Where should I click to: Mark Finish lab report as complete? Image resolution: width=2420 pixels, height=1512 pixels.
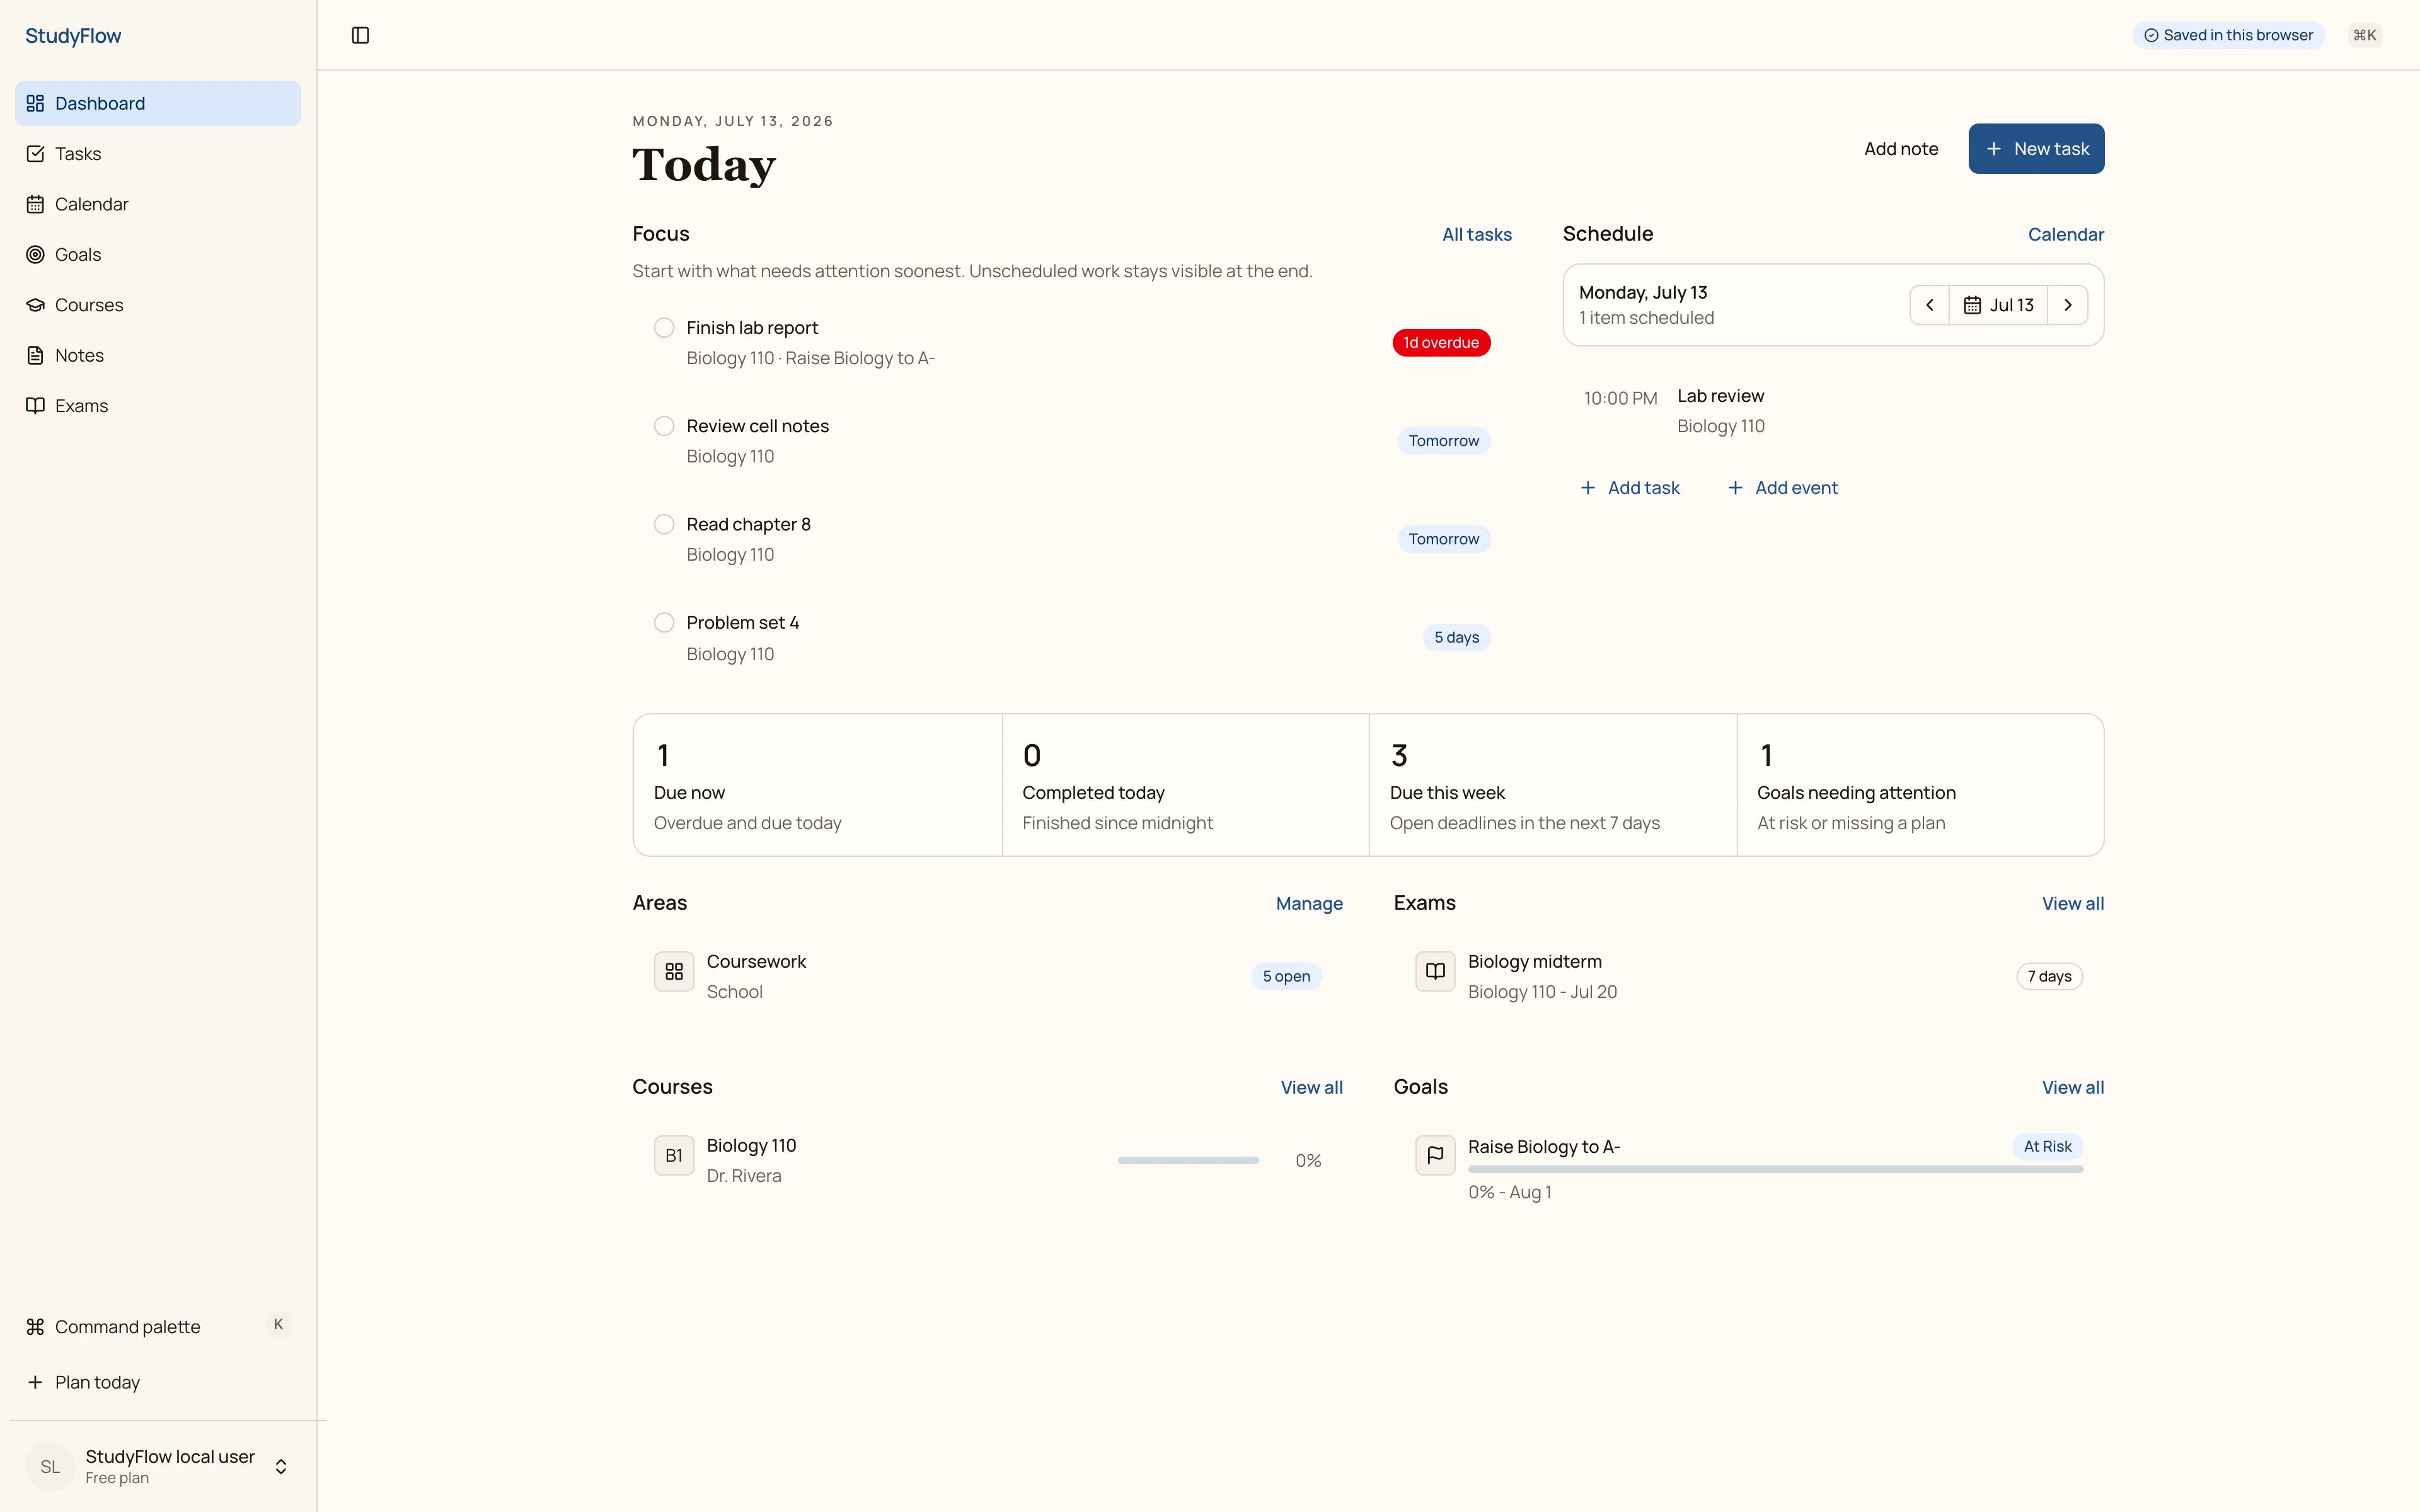point(664,328)
